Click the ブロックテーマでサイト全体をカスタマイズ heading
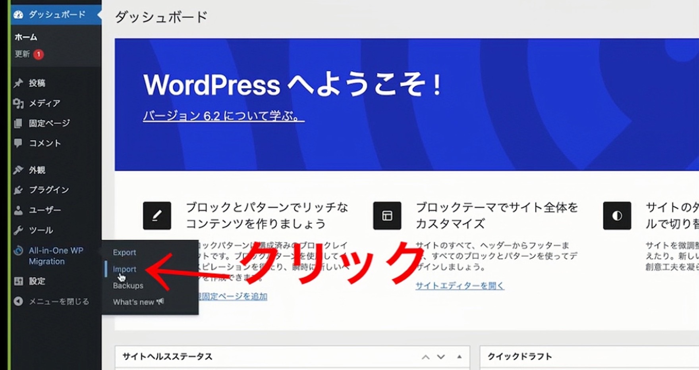This screenshot has height=370, width=699. click(x=497, y=216)
